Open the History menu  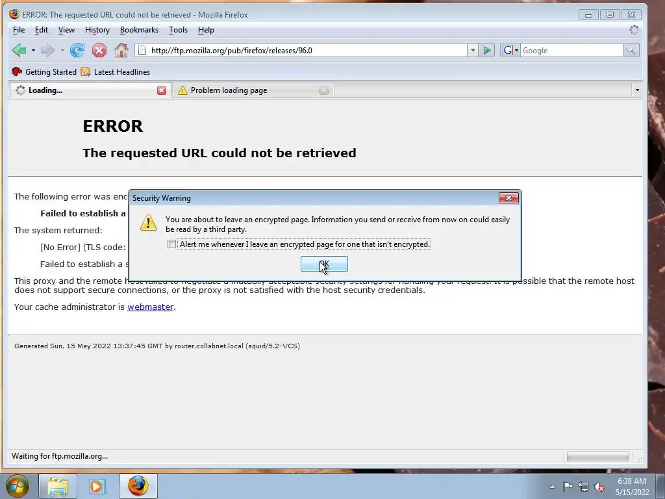97,30
